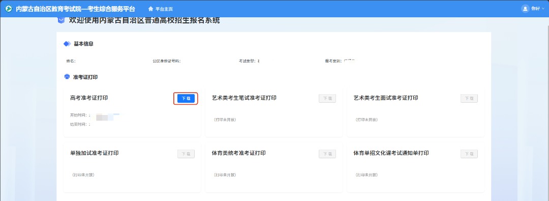Click 下载 for 体育类统考准考证打印
549x201 pixels.
tap(327, 154)
